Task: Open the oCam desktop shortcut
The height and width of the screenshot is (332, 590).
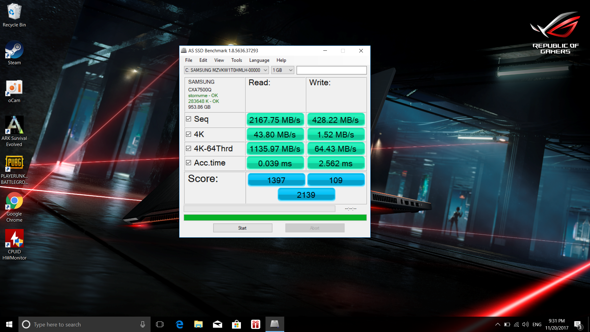Action: pos(14,91)
